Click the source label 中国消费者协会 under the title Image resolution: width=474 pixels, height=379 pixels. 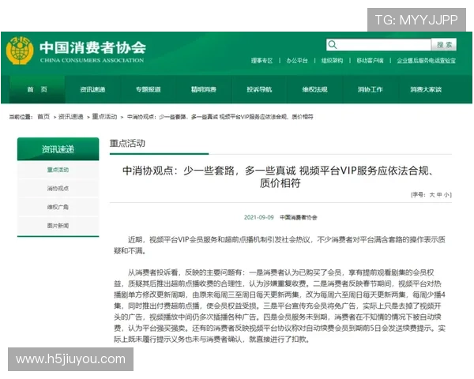click(299, 217)
